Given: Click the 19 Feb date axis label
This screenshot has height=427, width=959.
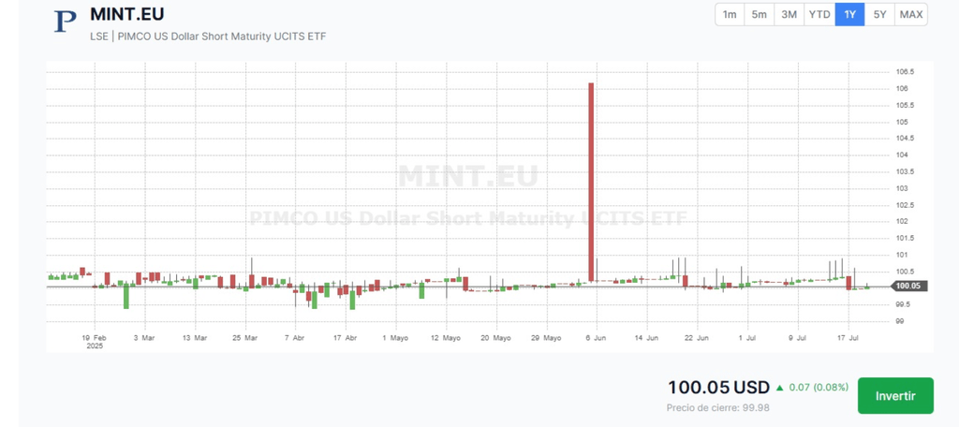Looking at the screenshot, I should pos(94,337).
